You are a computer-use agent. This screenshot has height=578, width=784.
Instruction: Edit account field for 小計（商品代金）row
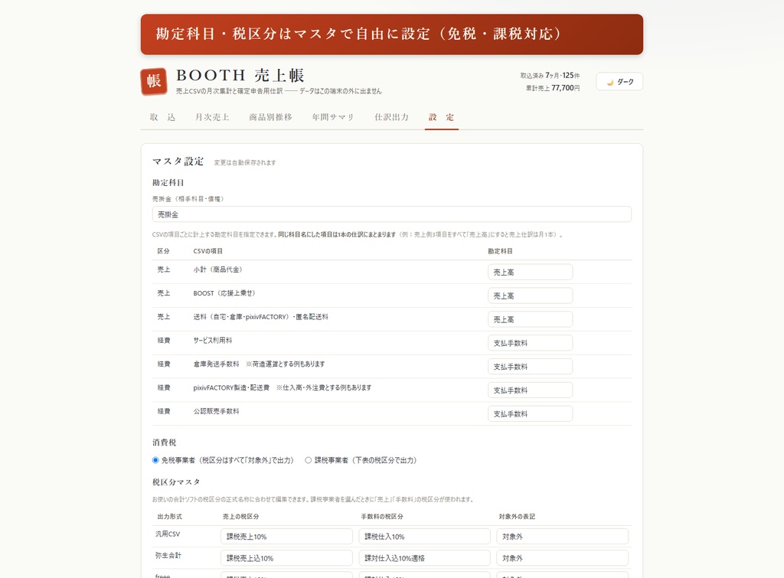[x=530, y=272]
